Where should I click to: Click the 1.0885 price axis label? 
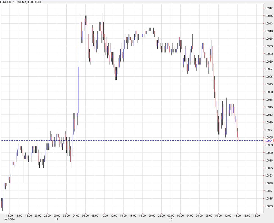pos(268,198)
